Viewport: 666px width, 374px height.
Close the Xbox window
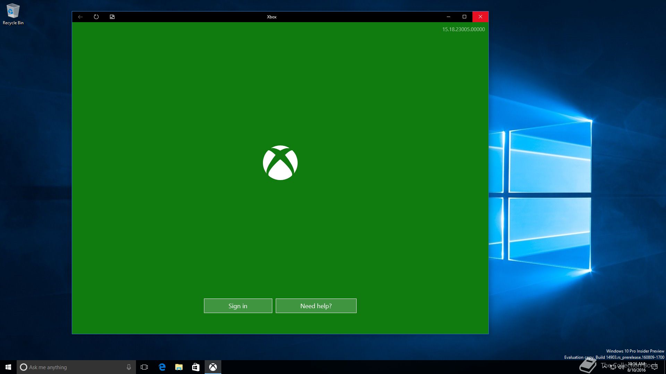pos(480,17)
